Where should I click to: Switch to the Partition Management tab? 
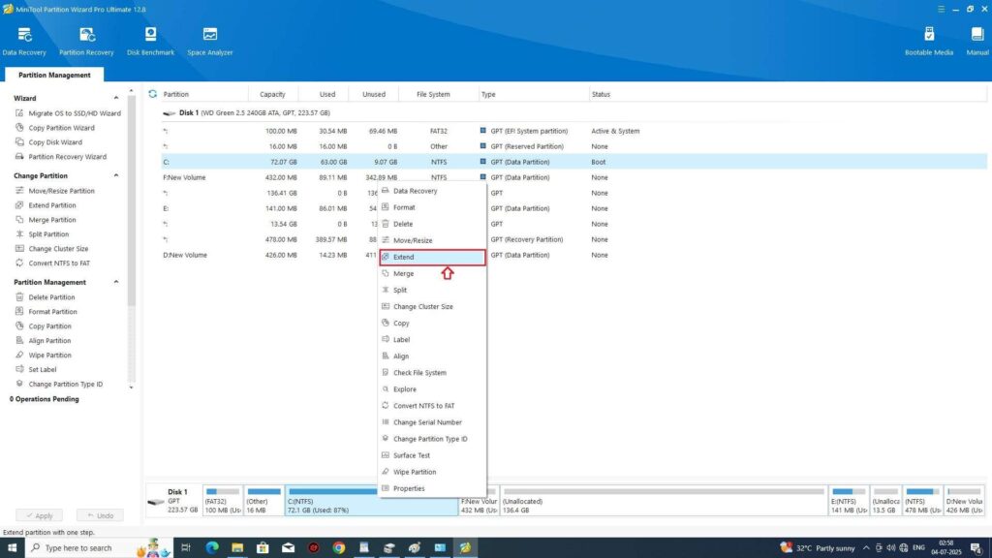coord(54,75)
